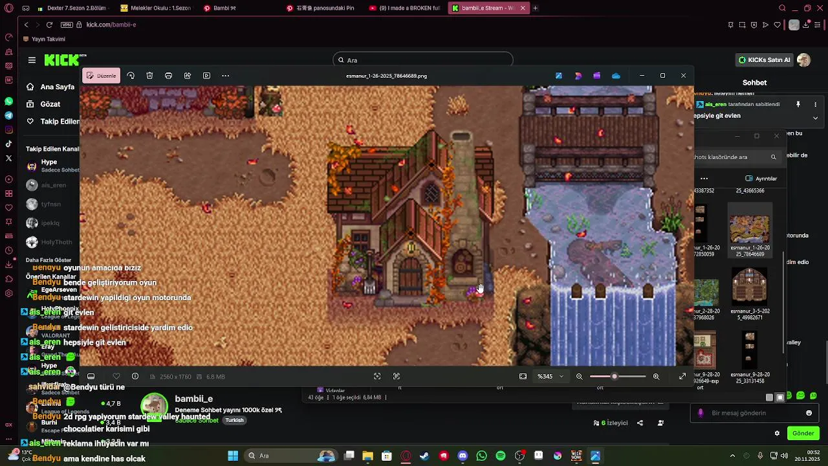Select esmanur_1-26-2025_78646689 thumbnail in Explorer
Screen dimensions: 828x466
click(x=750, y=230)
